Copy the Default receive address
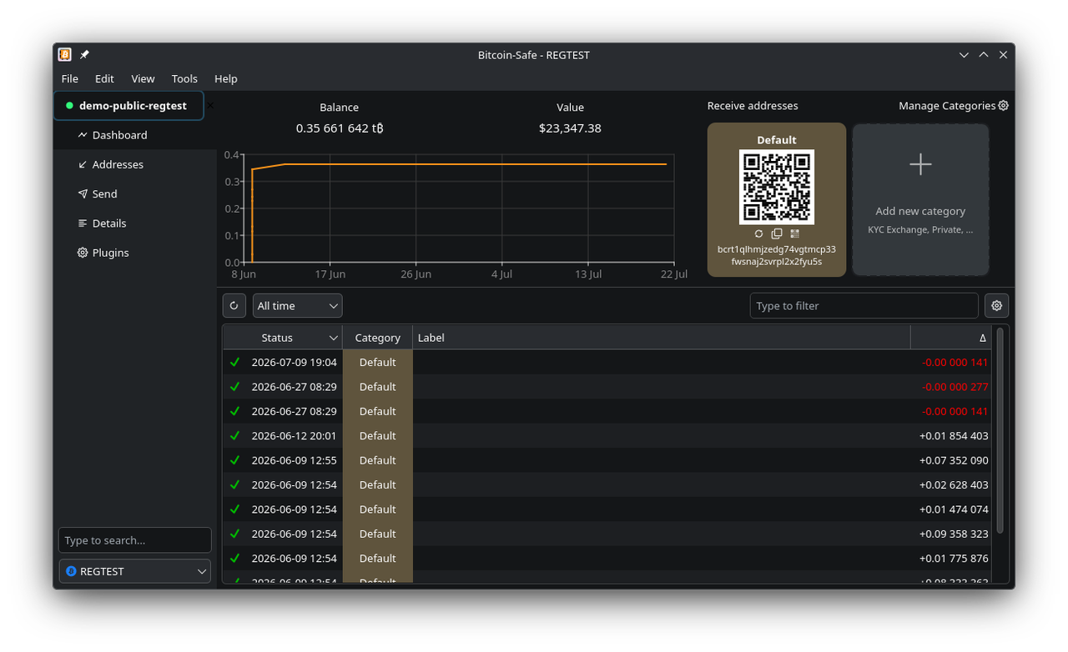 coord(777,234)
